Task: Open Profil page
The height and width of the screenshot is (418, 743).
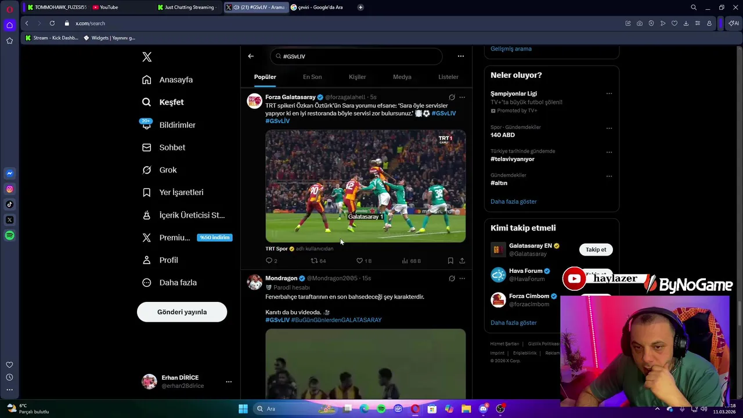Action: 160,260
